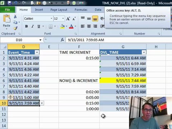The image size is (172, 129).
Task: Click the Middle Align icon
Action: (x=89, y=19)
